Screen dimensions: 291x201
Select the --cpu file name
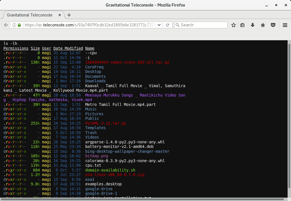pos(91,53)
